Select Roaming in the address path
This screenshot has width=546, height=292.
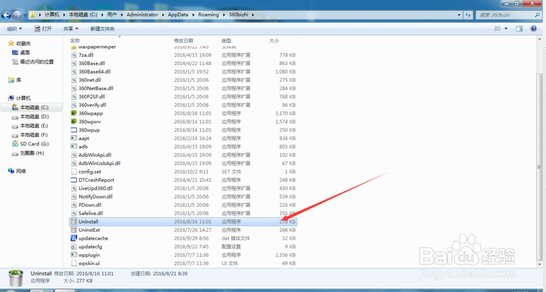coord(208,15)
